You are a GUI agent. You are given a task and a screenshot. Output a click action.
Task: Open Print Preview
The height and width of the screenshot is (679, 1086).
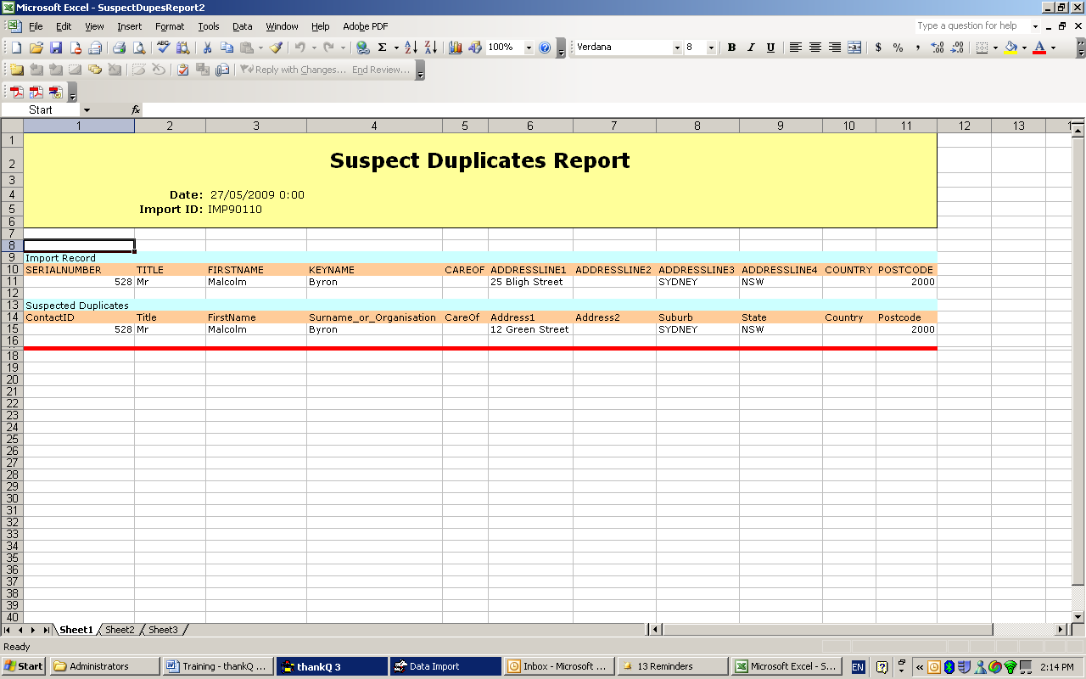pos(139,48)
